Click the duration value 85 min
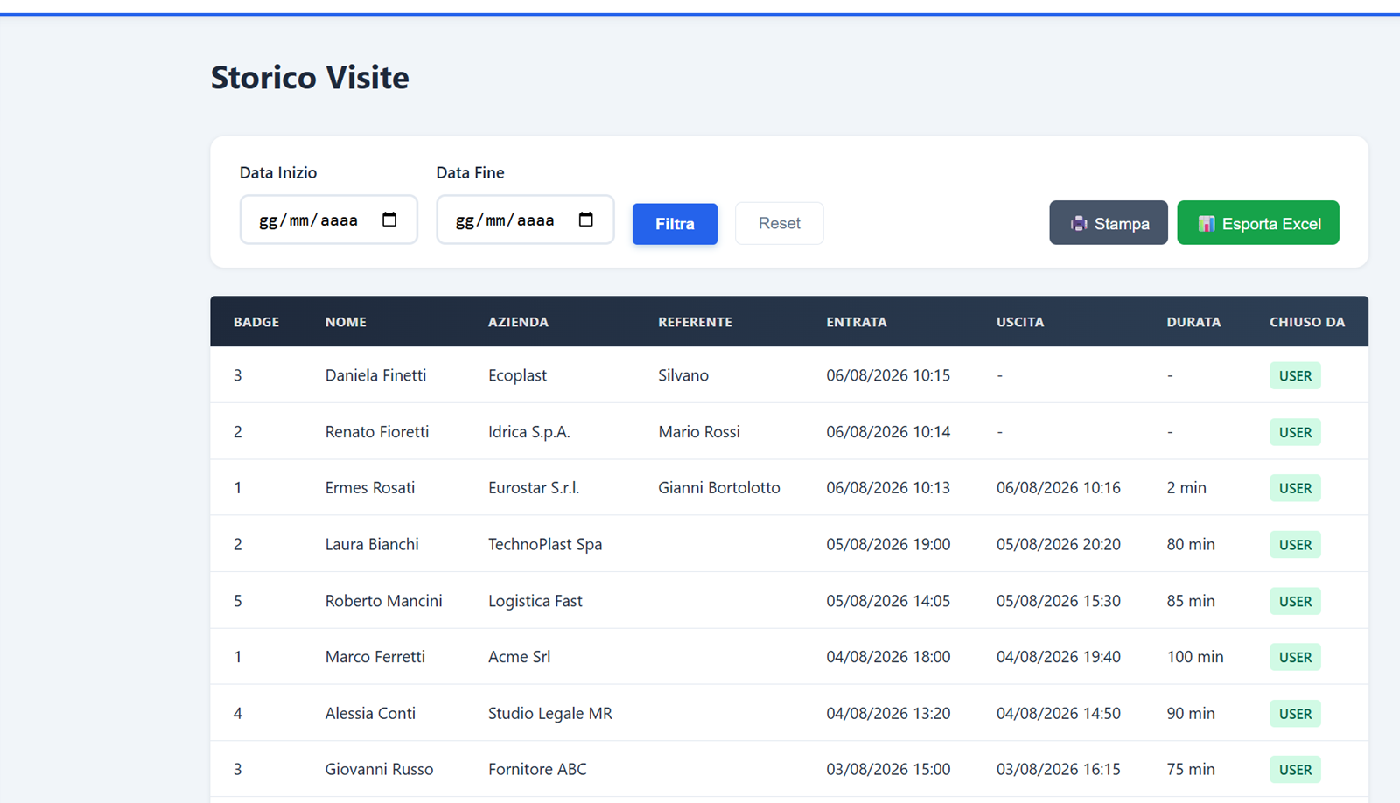 click(x=1191, y=601)
